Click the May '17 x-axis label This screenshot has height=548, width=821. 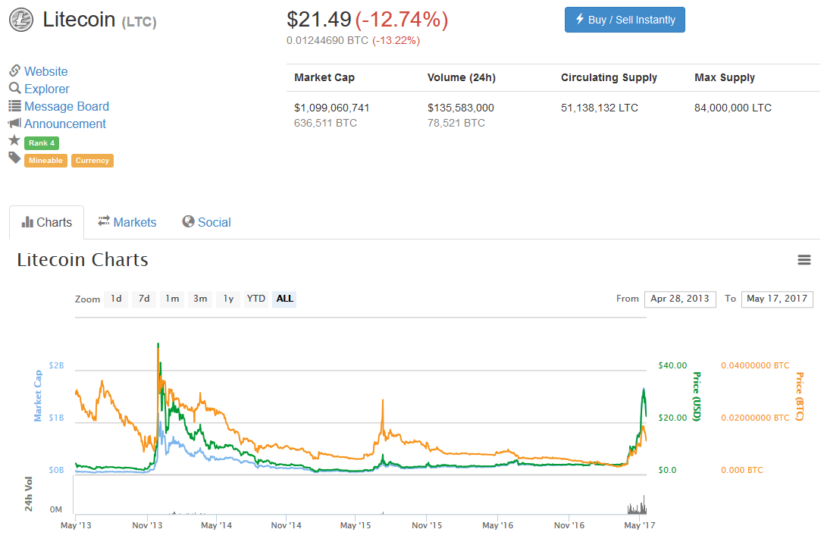(x=639, y=525)
